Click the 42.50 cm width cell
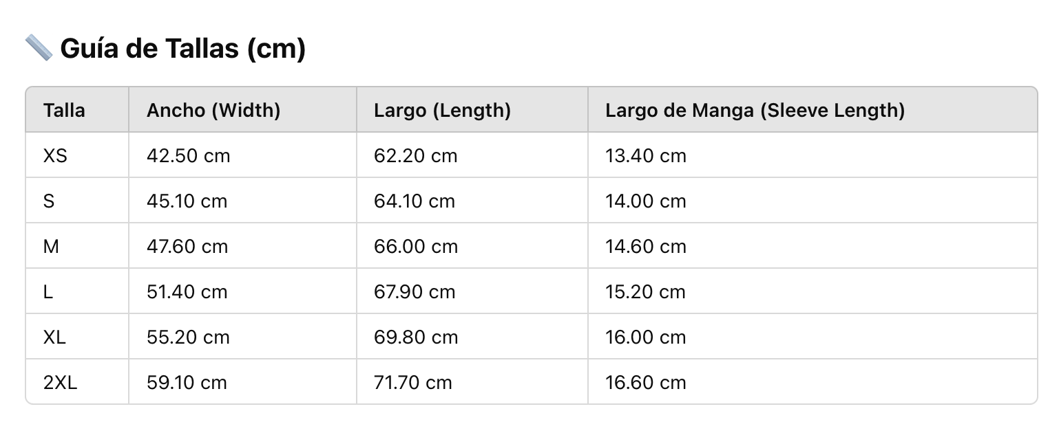This screenshot has height=422, width=1059. (188, 156)
